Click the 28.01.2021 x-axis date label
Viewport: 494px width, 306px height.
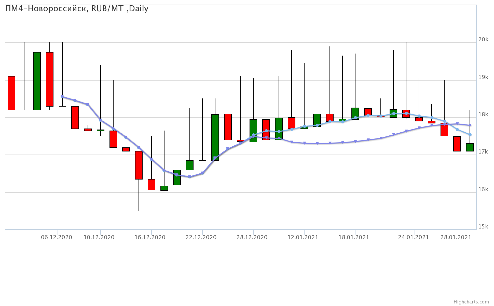coord(456,237)
